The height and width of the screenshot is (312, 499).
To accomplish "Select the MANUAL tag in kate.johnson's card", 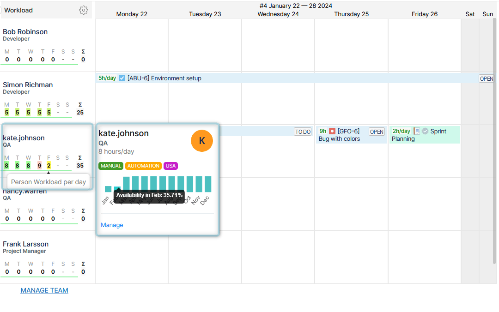I will click(111, 166).
